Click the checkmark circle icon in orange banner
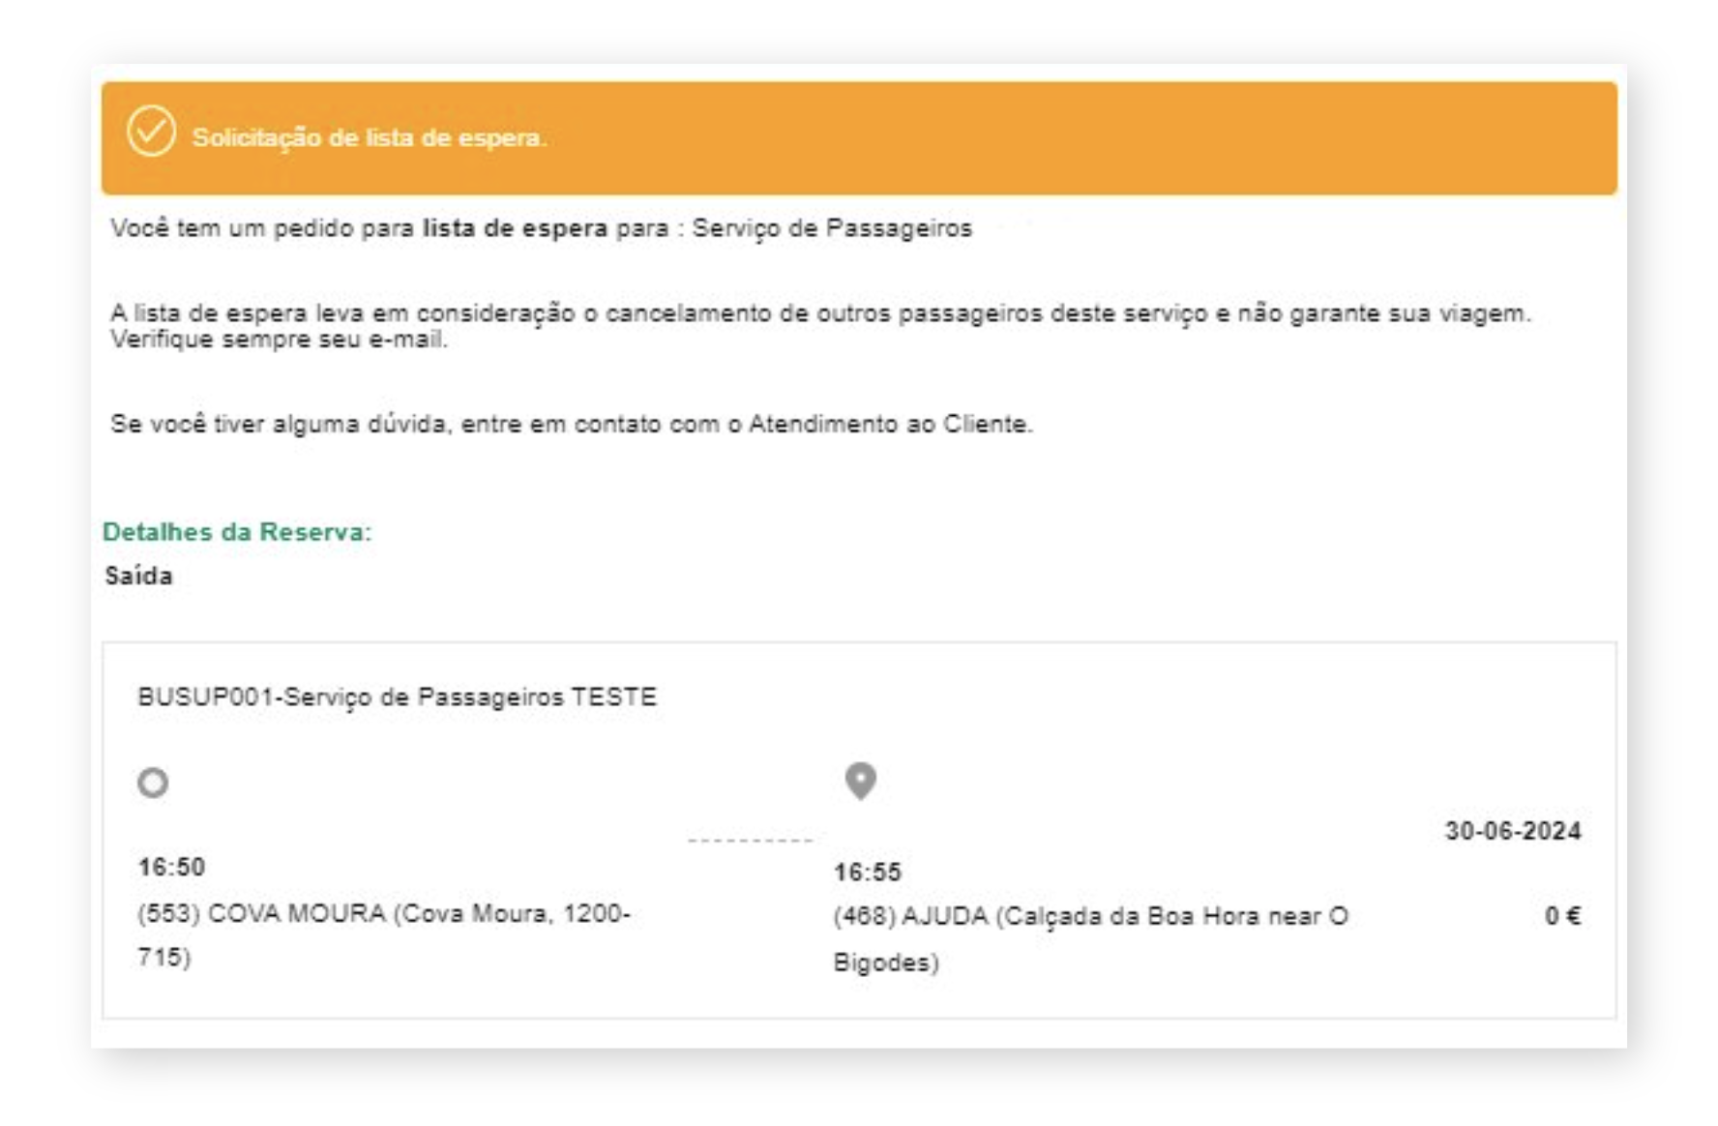This screenshot has height=1126, width=1718. coord(151,132)
